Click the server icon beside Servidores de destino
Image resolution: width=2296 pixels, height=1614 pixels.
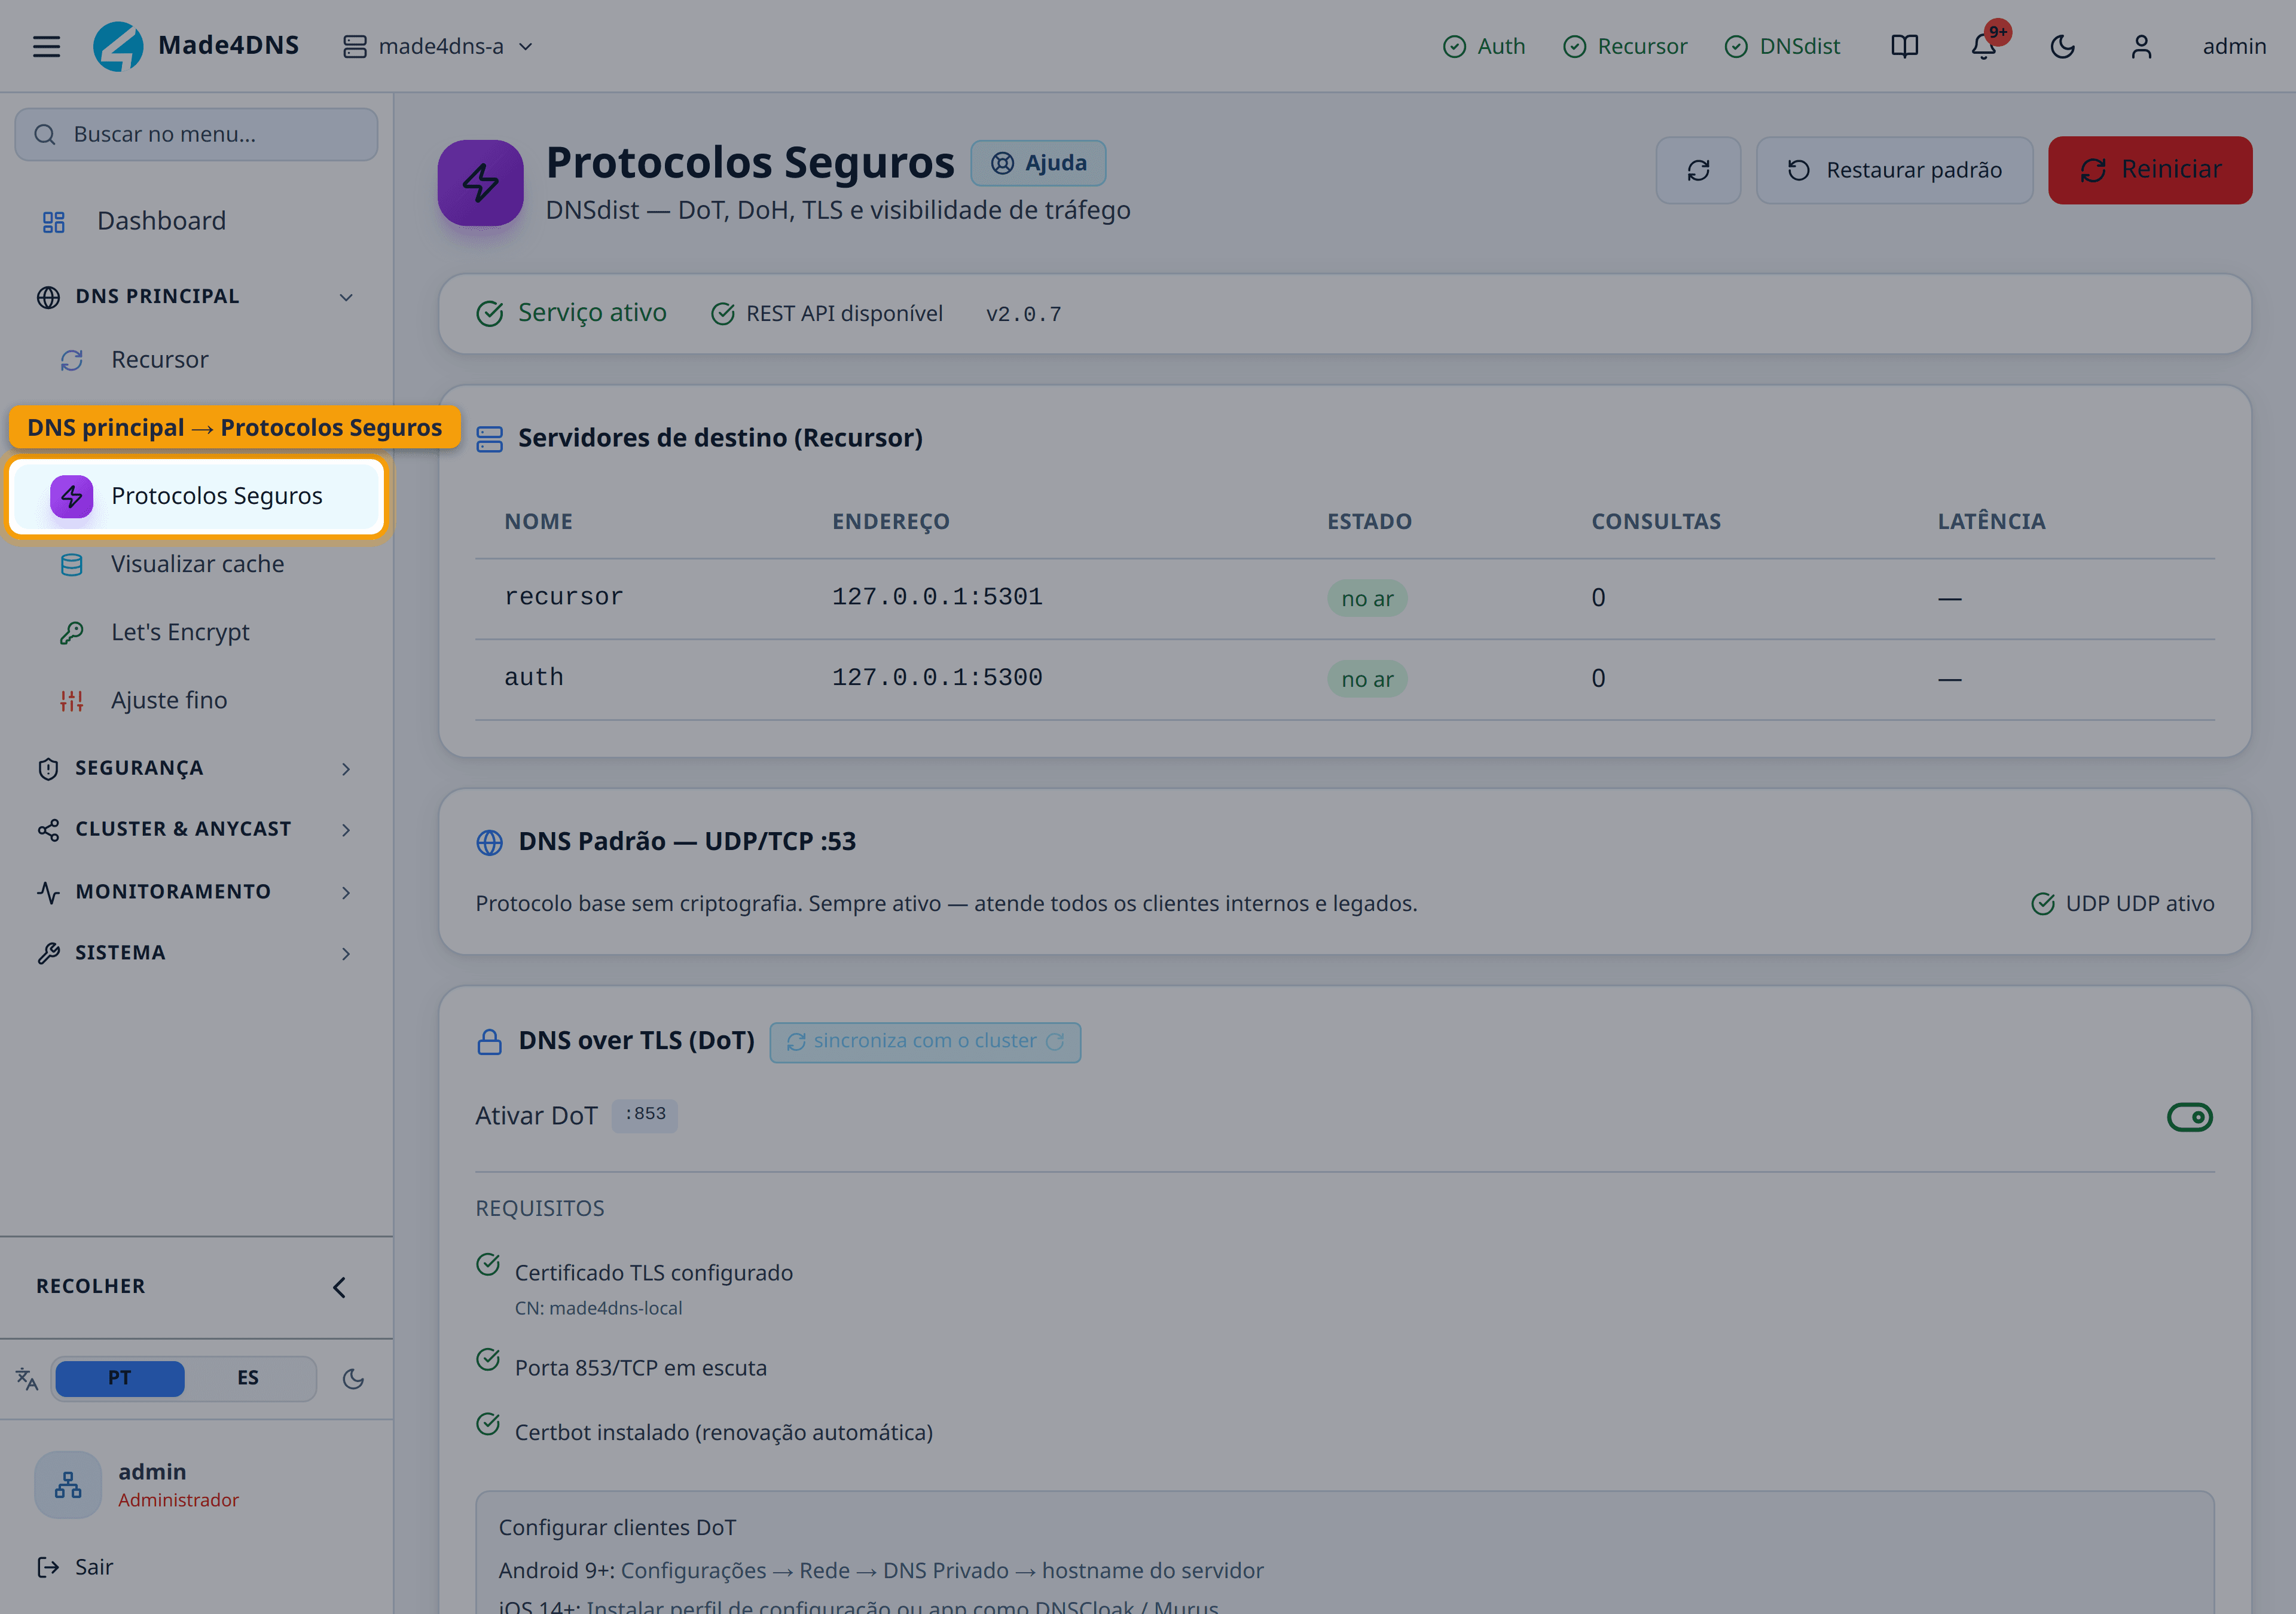pos(490,439)
